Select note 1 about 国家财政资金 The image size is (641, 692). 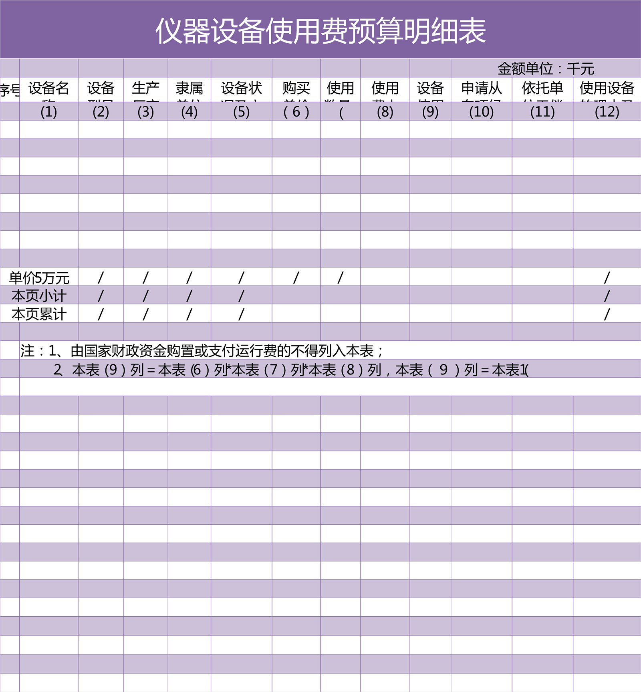[x=202, y=351]
